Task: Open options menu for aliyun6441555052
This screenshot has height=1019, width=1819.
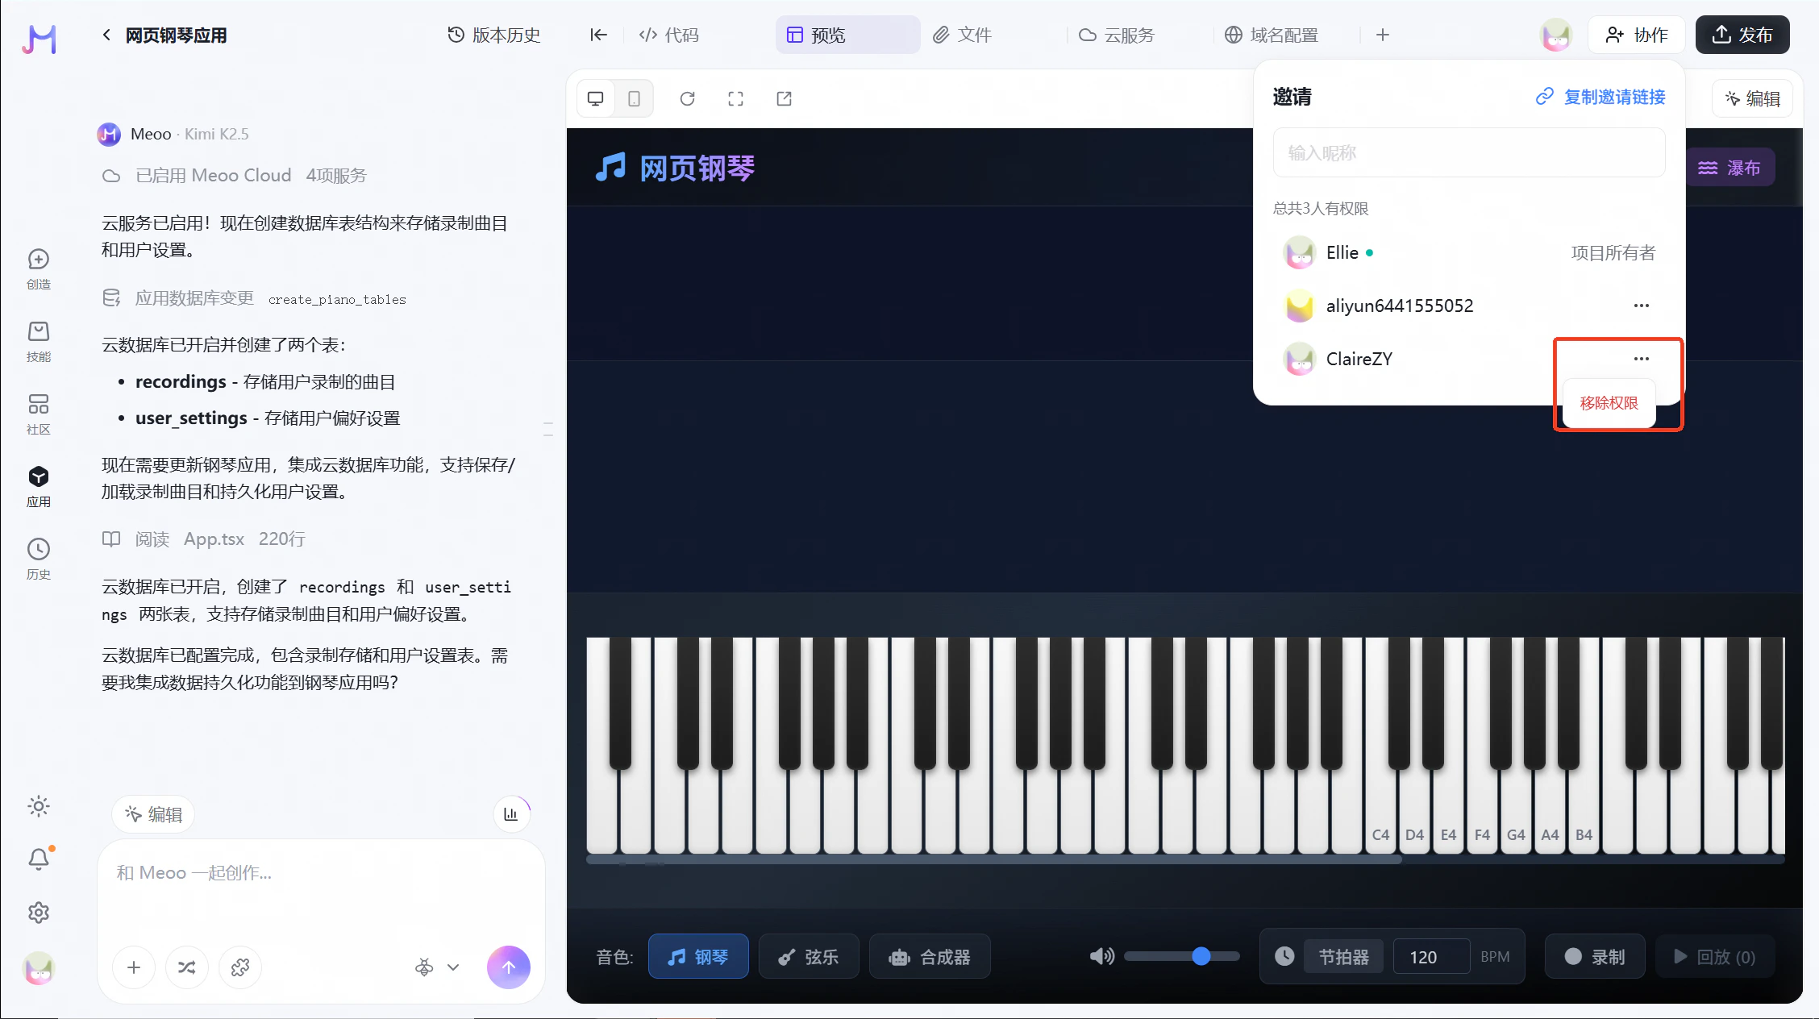Action: tap(1641, 306)
